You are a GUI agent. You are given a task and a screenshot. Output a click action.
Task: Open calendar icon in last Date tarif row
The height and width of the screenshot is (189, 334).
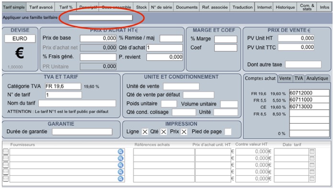click(x=312, y=179)
